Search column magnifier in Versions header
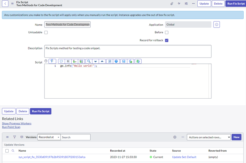The width and height of the screenshot is (246, 163). 13,151
